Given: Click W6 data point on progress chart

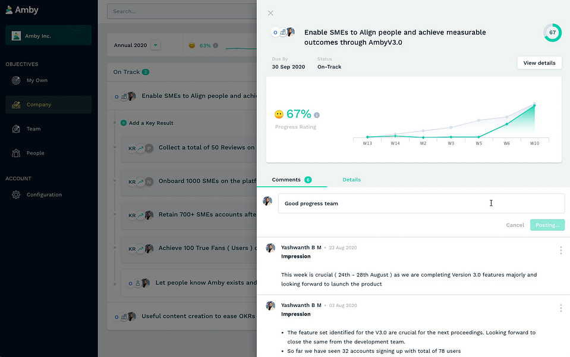Looking at the screenshot, I should tap(507, 124).
